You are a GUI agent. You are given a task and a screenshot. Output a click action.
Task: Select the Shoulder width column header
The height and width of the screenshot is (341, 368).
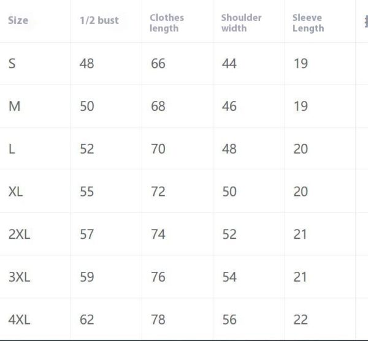click(240, 23)
